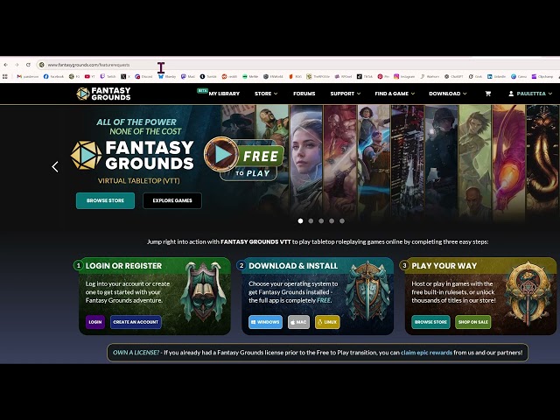Viewport: 560px width, 420px height.
Task: Click the Windows download button
Action: 265,322
